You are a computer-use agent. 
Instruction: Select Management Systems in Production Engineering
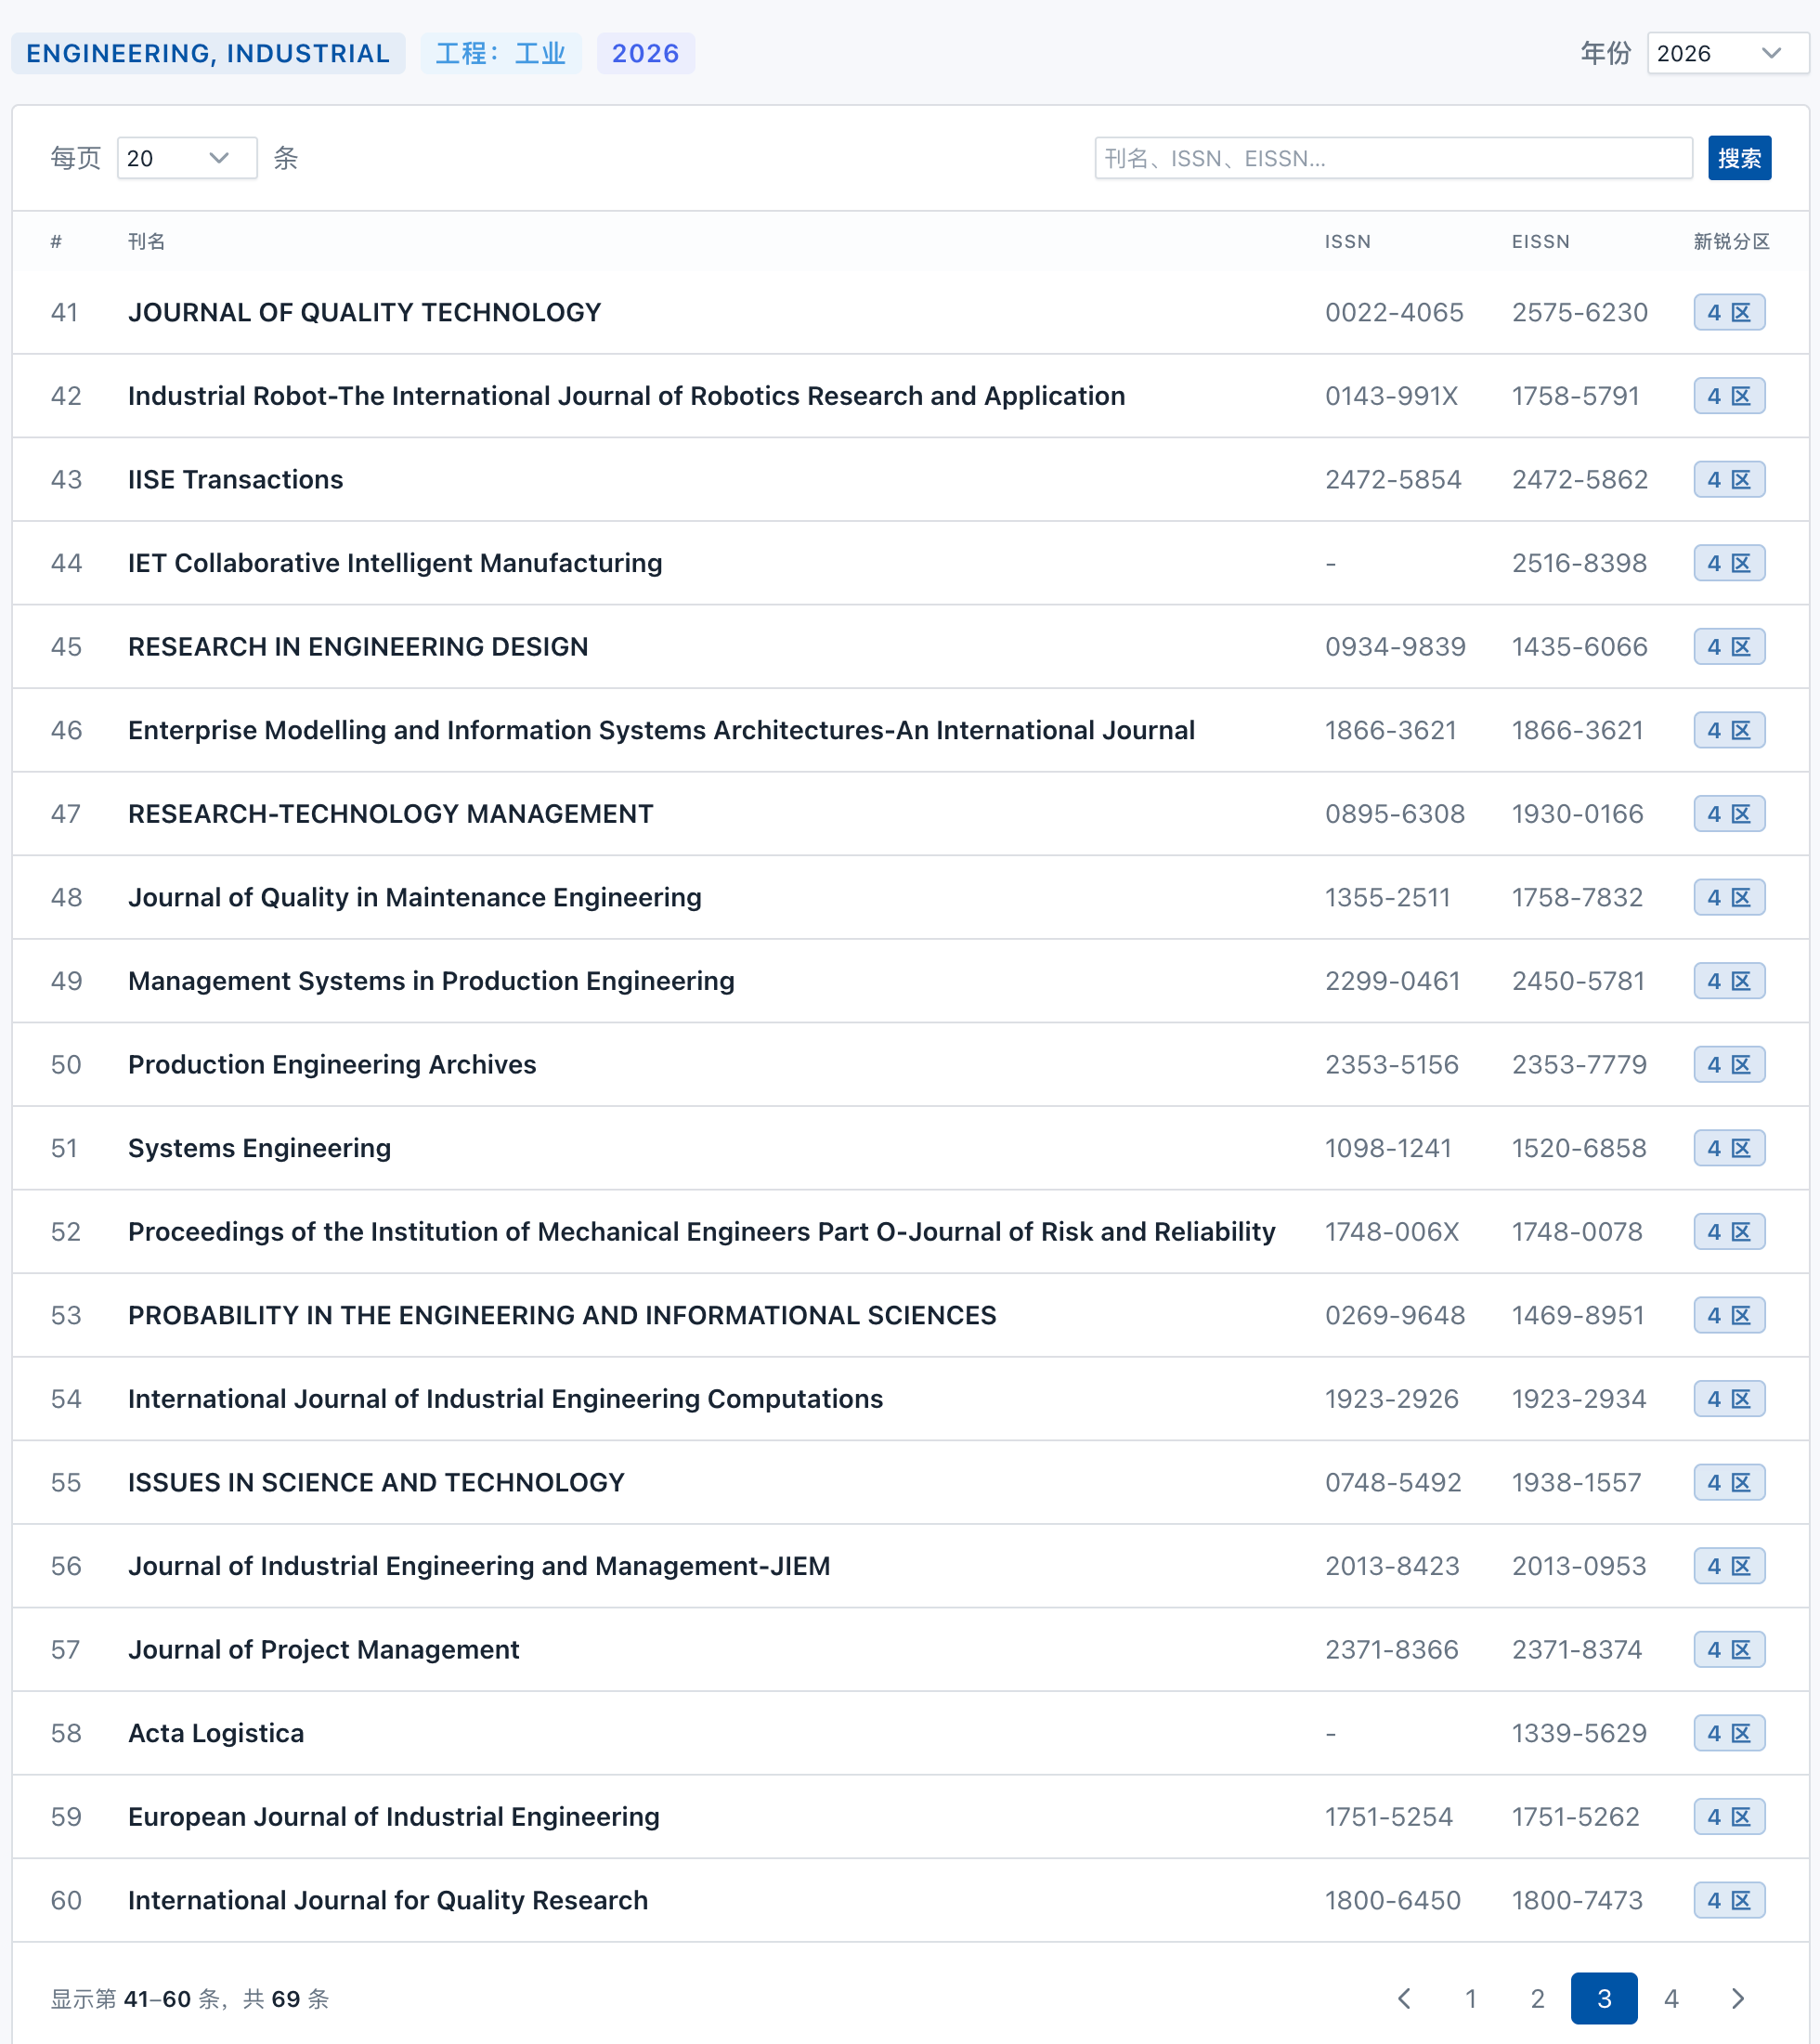[432, 980]
